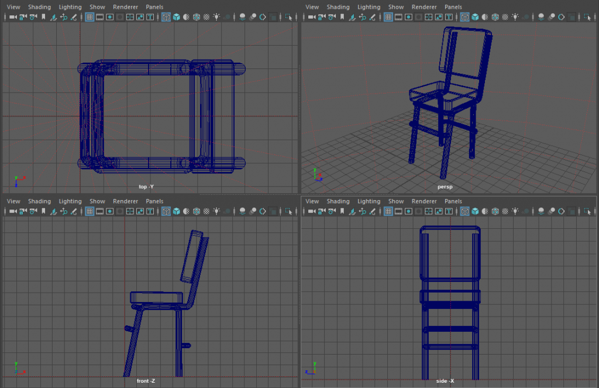
Task: Open Lighting menu in side view panel
Action: coord(369,201)
